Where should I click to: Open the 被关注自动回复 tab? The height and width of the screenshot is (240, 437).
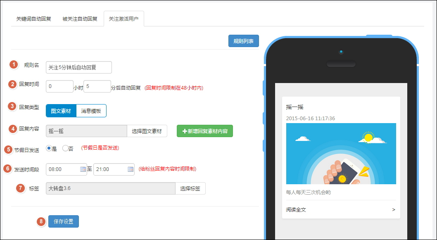click(80, 19)
